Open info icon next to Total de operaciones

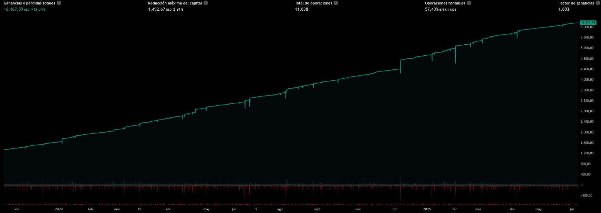point(336,3)
